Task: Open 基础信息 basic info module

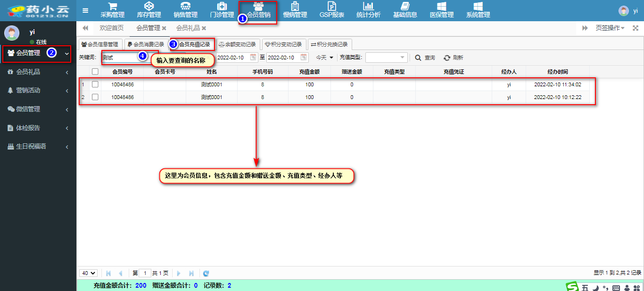Action: click(x=405, y=10)
